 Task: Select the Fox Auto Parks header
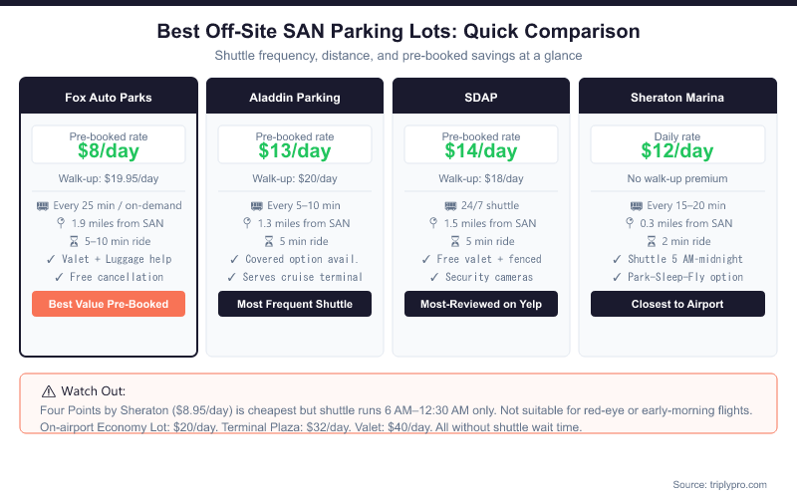109,98
